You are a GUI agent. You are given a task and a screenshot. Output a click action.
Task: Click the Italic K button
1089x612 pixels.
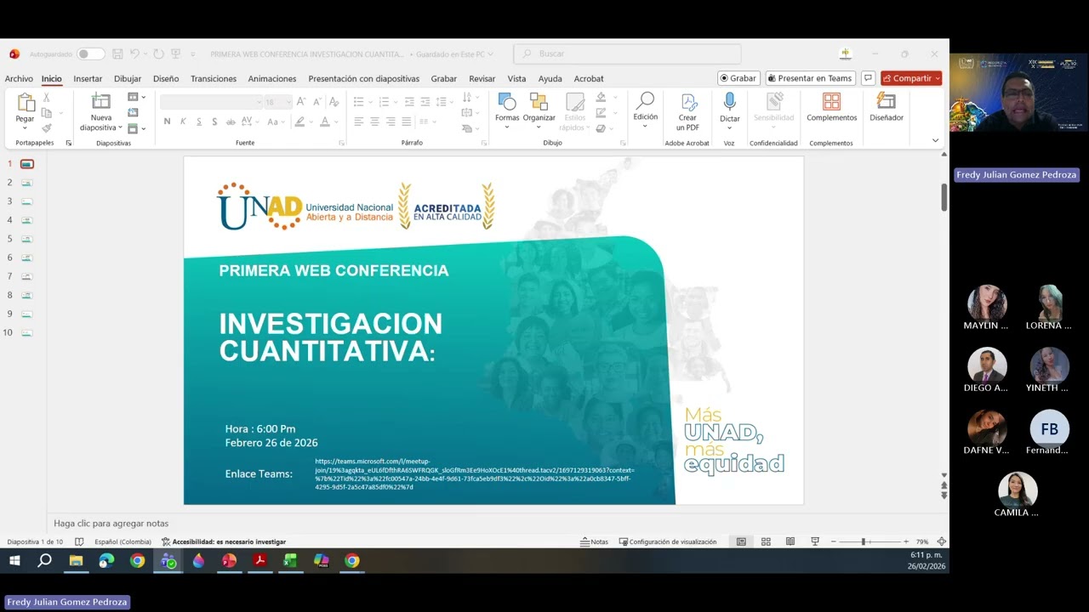[184, 122]
